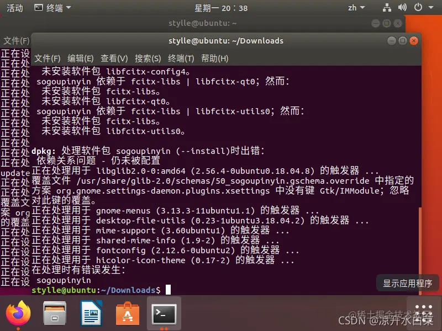The width and height of the screenshot is (442, 331).
Task: Minimize the ~/Downloads terminal window
Action: tap(392, 41)
